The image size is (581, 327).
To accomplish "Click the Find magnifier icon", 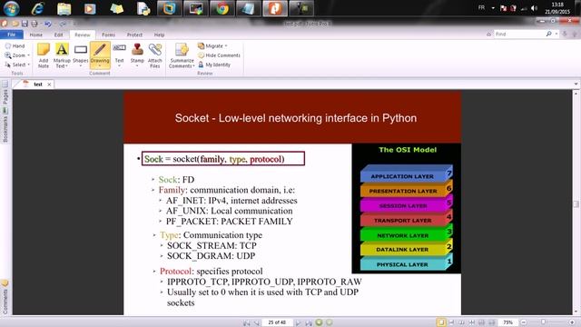I will [x=548, y=34].
